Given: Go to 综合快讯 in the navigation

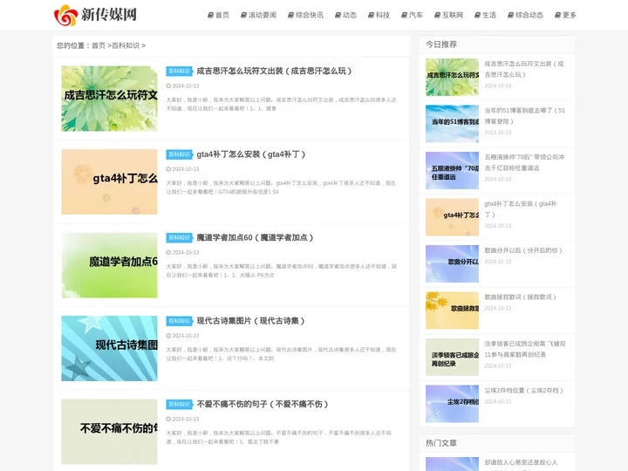Looking at the screenshot, I should [x=305, y=15].
